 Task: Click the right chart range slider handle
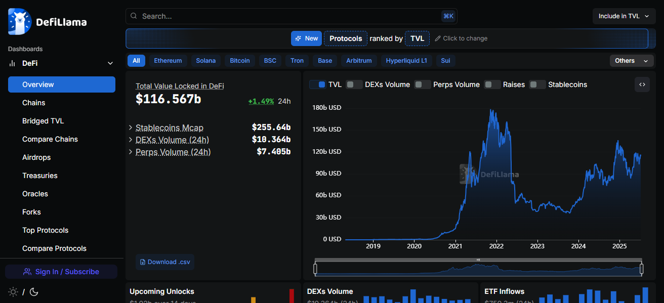(642, 269)
